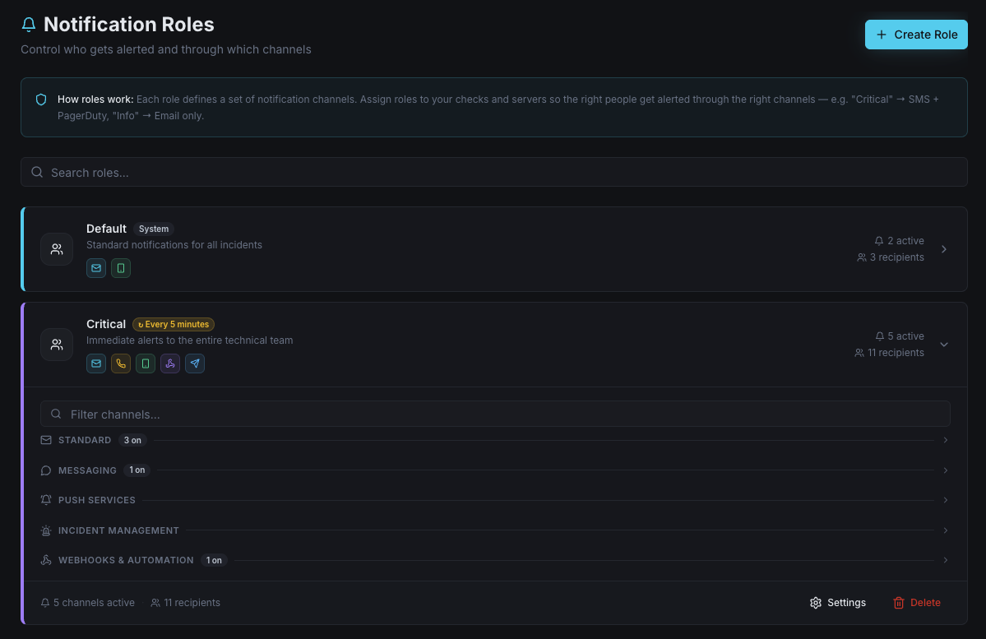Toggle the mobile SMS channel on the Default role
Screen dimensions: 986x639
121,267
